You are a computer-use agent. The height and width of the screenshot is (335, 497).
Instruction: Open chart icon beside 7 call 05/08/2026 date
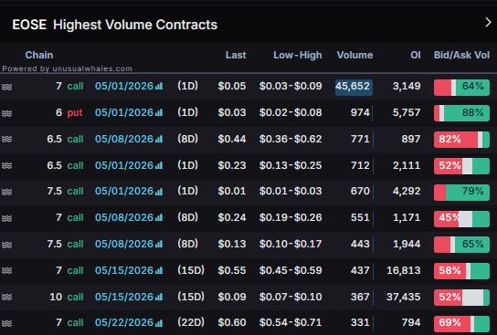click(x=159, y=217)
